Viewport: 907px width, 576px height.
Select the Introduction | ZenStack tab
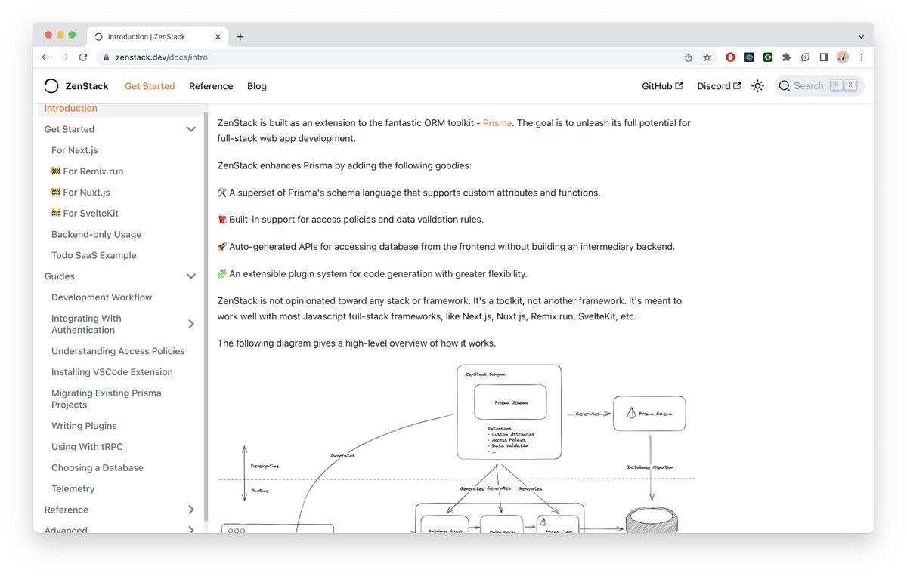click(156, 36)
